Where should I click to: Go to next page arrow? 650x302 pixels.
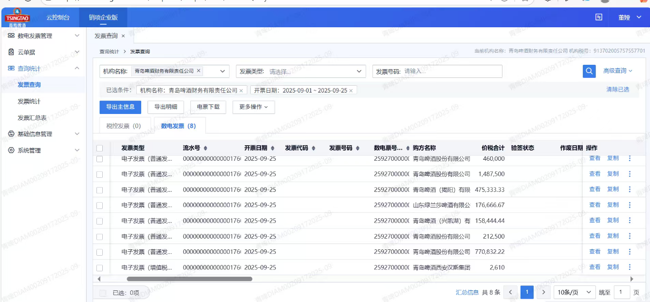tap(543, 292)
